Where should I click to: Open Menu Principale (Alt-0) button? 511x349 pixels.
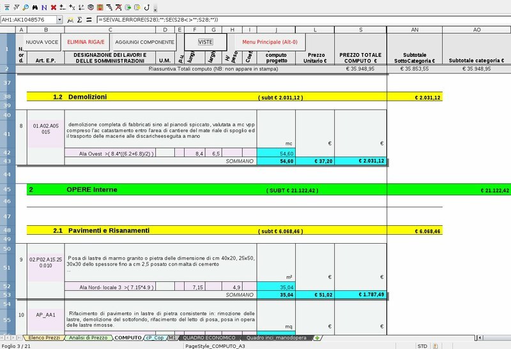(270, 41)
